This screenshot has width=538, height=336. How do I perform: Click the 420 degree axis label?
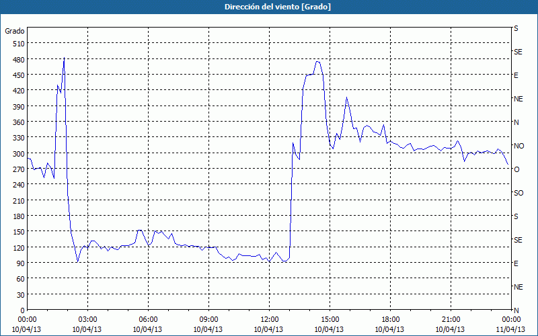20,91
